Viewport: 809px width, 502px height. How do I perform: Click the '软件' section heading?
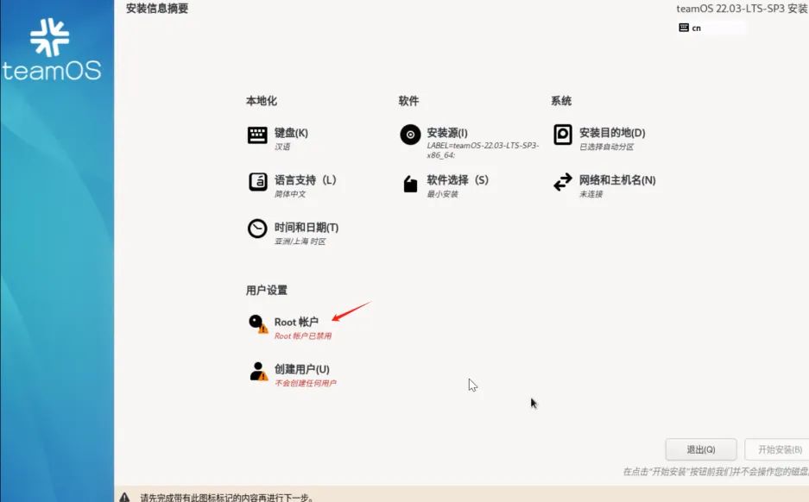coord(408,101)
